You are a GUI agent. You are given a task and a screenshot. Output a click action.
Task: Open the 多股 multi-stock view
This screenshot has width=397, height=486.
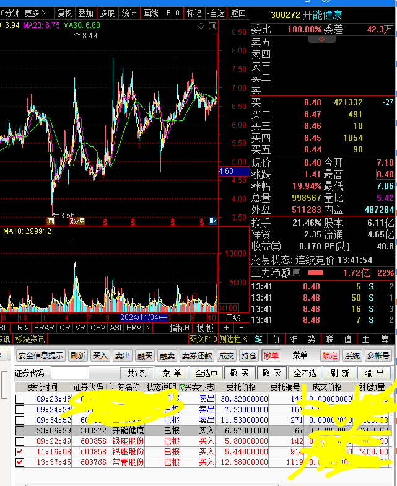tap(108, 14)
